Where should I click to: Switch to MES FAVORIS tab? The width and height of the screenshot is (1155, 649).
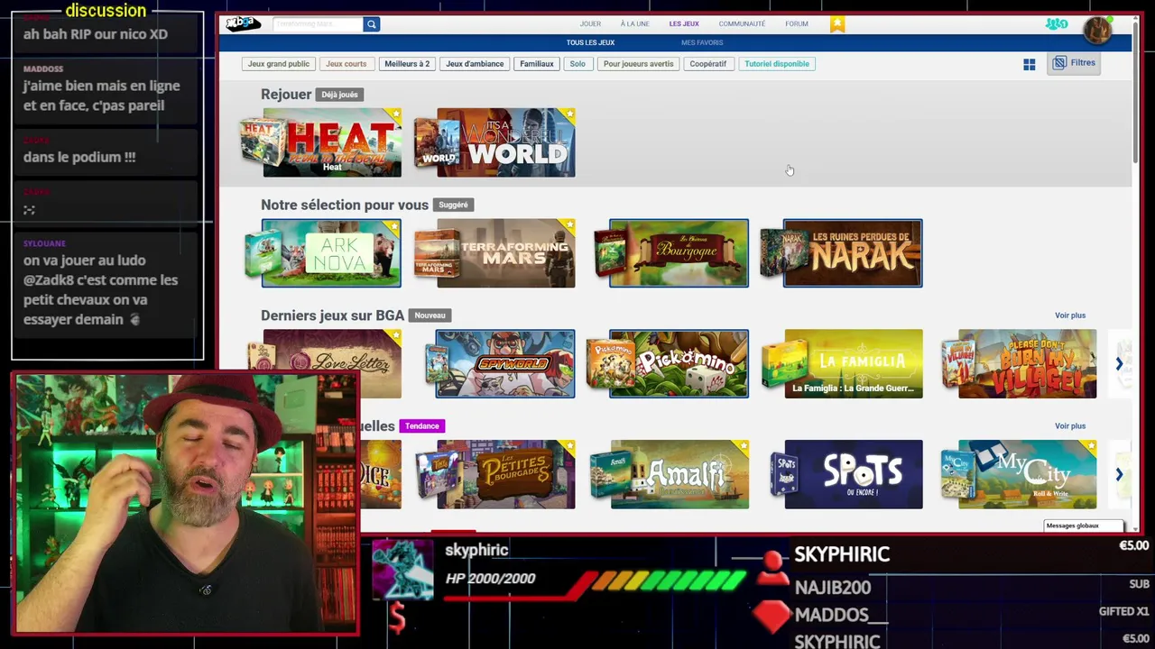(x=702, y=42)
